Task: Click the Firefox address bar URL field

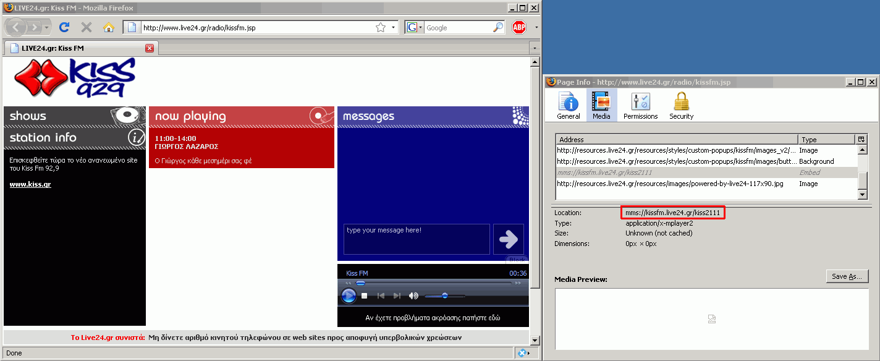Action: [258, 27]
